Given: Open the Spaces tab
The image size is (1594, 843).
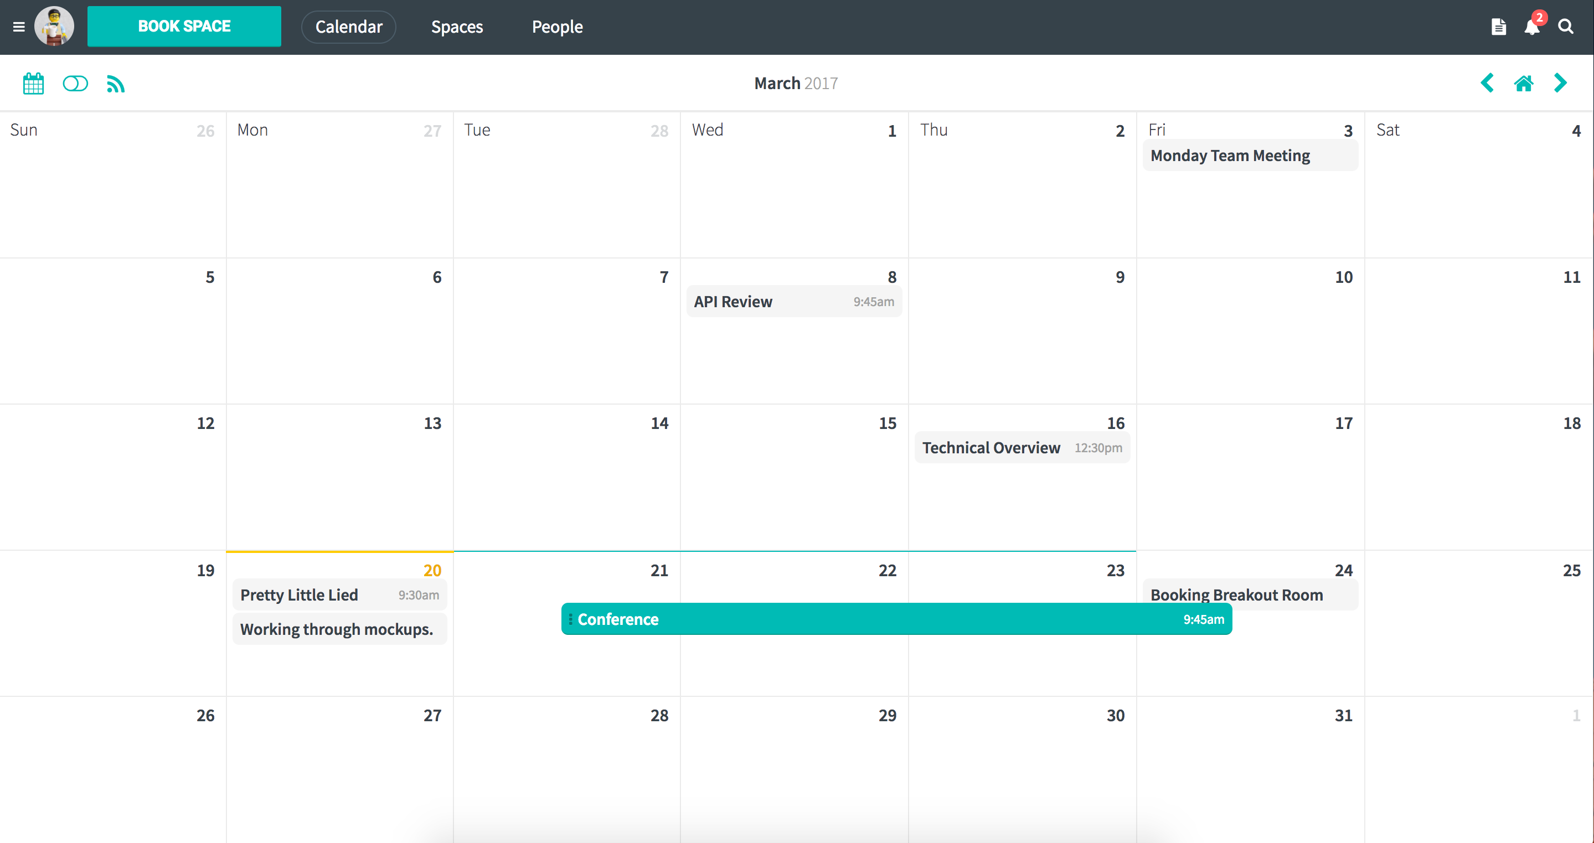Looking at the screenshot, I should click(457, 27).
